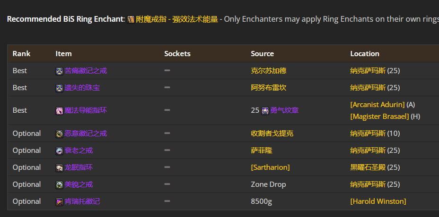This screenshot has height=217, width=439.
Task: Click the Item column header
Action: point(63,54)
